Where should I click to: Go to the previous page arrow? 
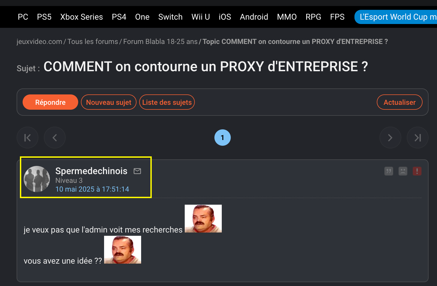pyautogui.click(x=55, y=138)
